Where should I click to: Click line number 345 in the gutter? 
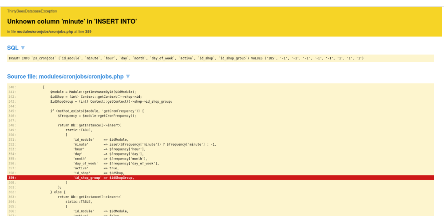tap(12, 111)
